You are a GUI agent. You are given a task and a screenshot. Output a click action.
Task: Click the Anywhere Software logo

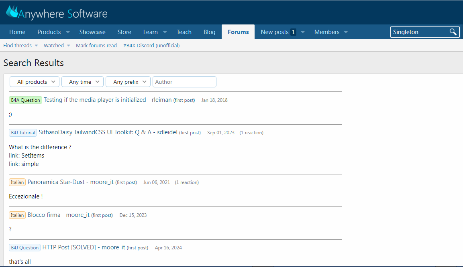(56, 12)
